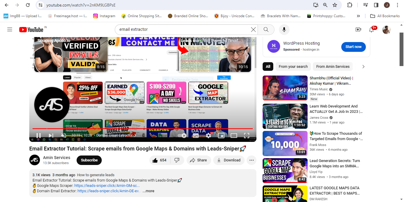The image size is (404, 202).
Task: Open the Amin Services channel name
Action: [x=57, y=158]
